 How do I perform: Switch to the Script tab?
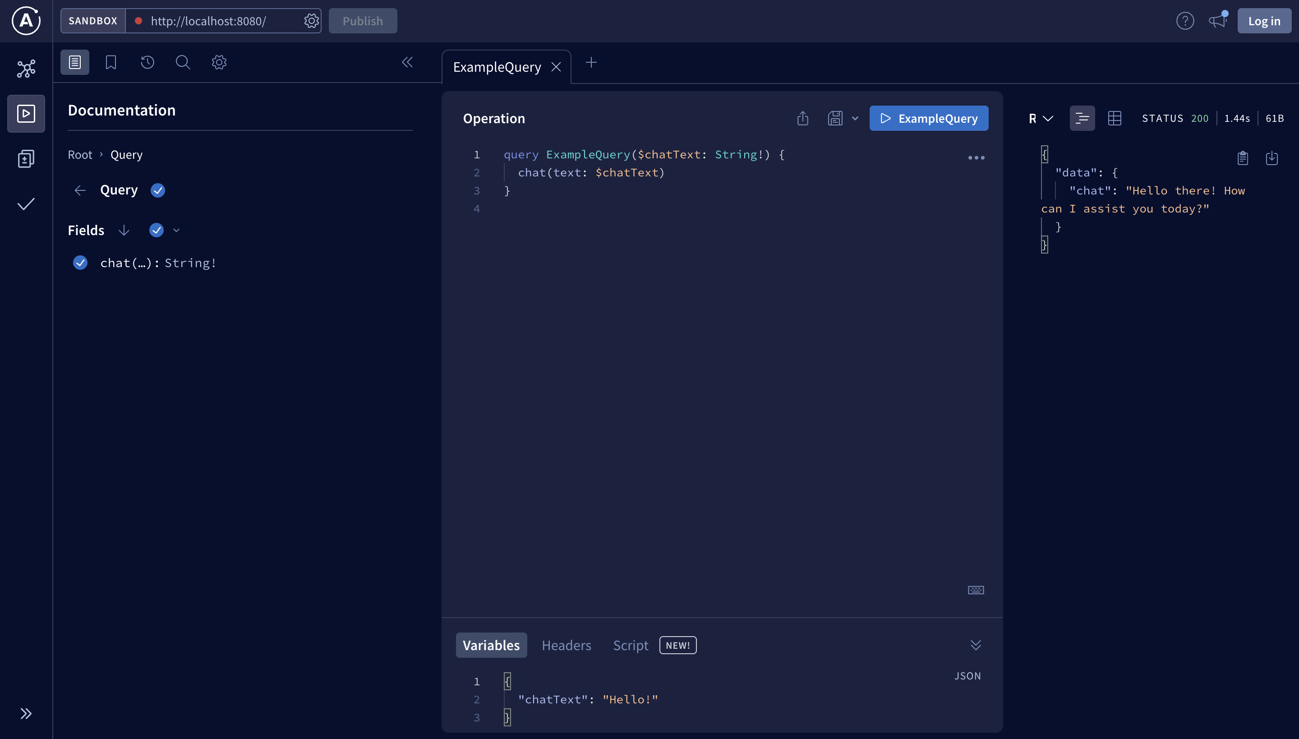click(x=630, y=645)
